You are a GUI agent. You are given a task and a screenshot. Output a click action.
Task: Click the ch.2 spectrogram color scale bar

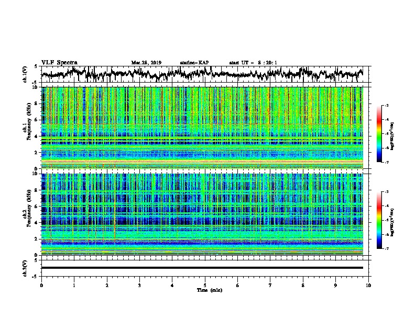click(x=379, y=220)
